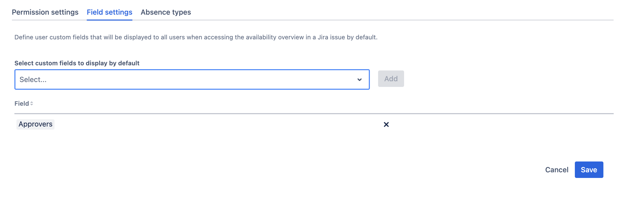Click the Cancel link next to Save
The height and width of the screenshot is (198, 625).
[557, 170]
